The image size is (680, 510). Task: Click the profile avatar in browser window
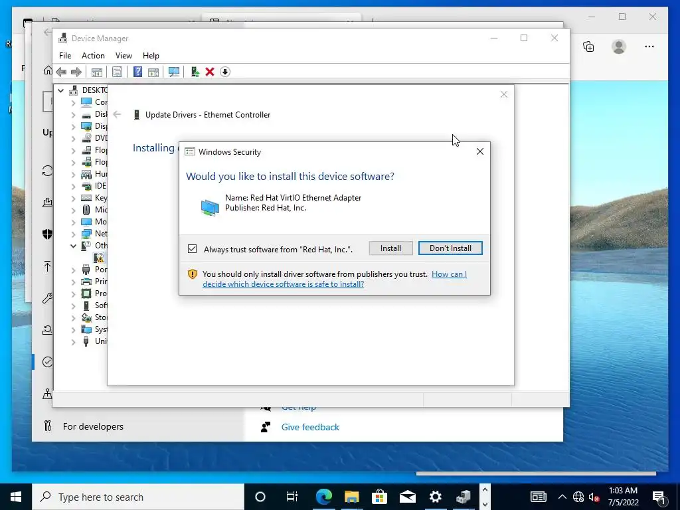pos(619,46)
